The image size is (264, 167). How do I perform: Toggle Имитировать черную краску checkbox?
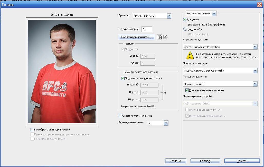187,116
